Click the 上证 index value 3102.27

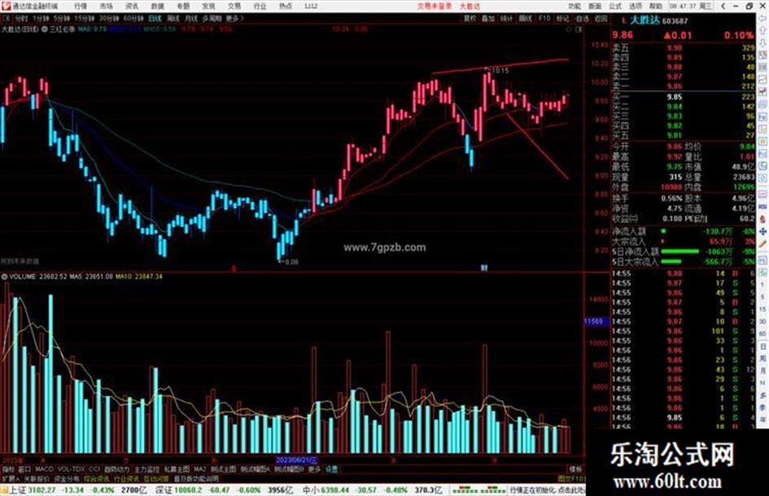click(42, 489)
